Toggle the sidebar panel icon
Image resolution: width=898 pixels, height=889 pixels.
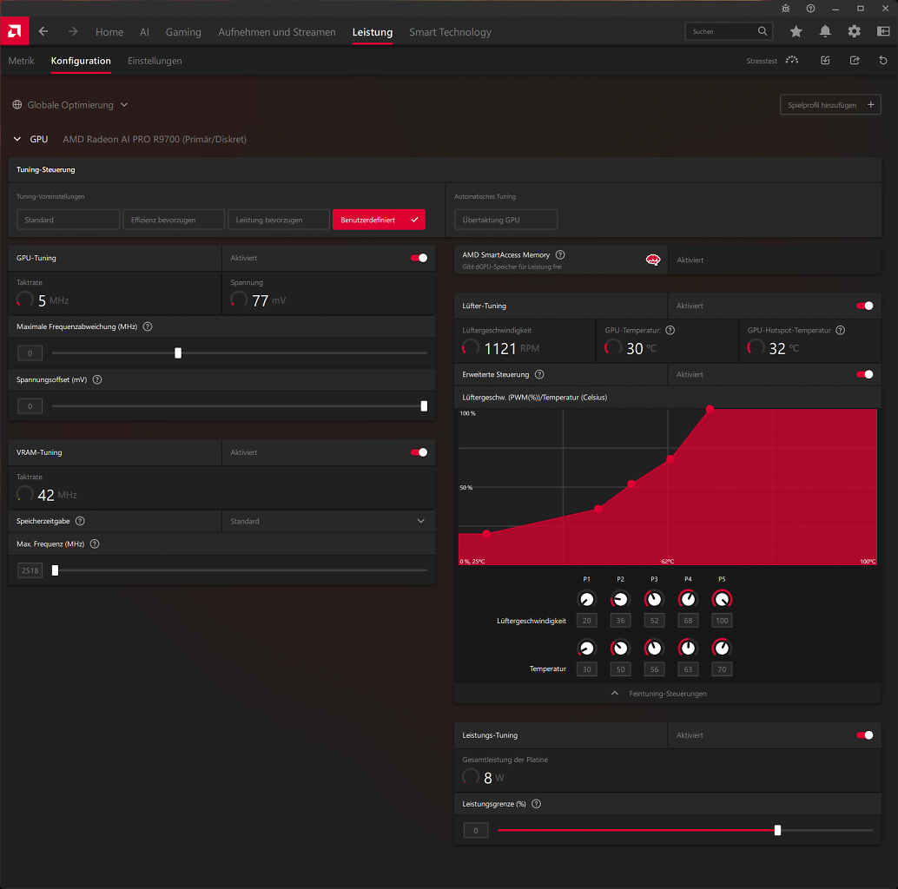pyautogui.click(x=884, y=31)
